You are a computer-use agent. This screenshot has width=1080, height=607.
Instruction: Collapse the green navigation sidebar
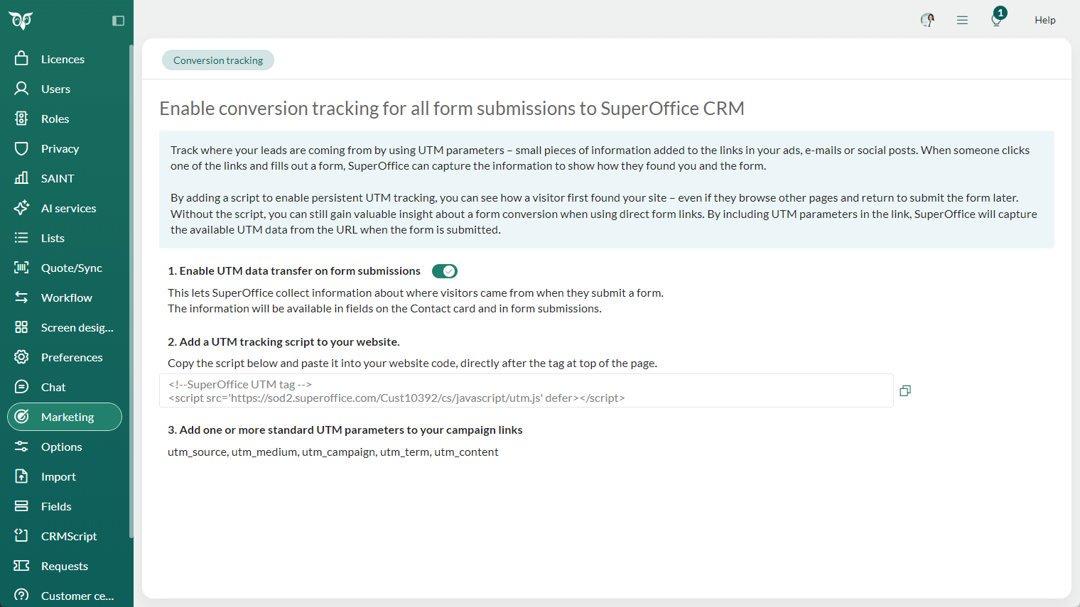(117, 21)
